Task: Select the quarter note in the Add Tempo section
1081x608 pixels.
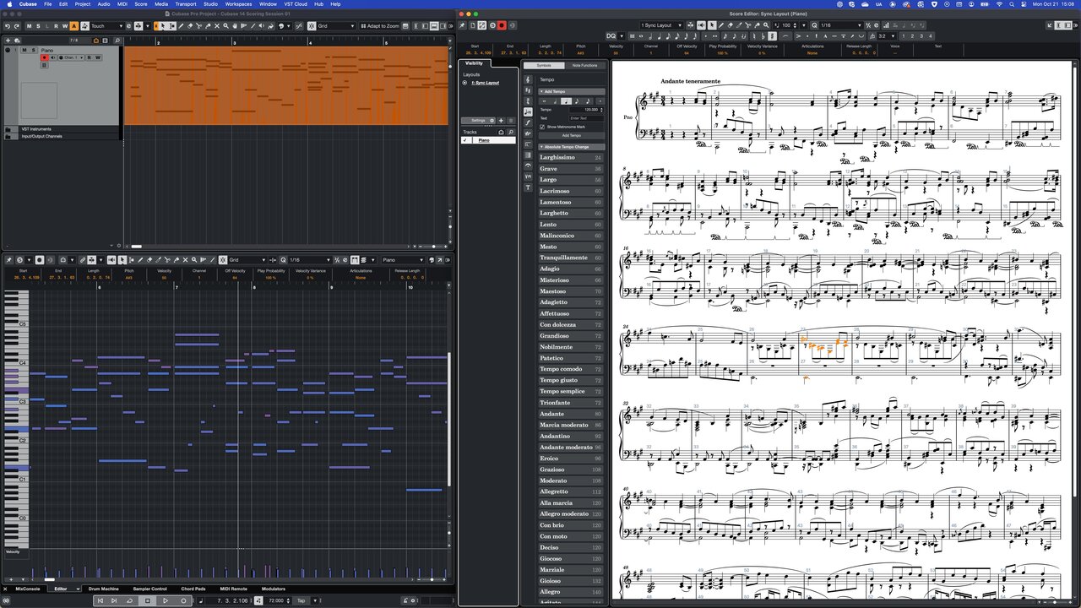Action: click(x=566, y=100)
